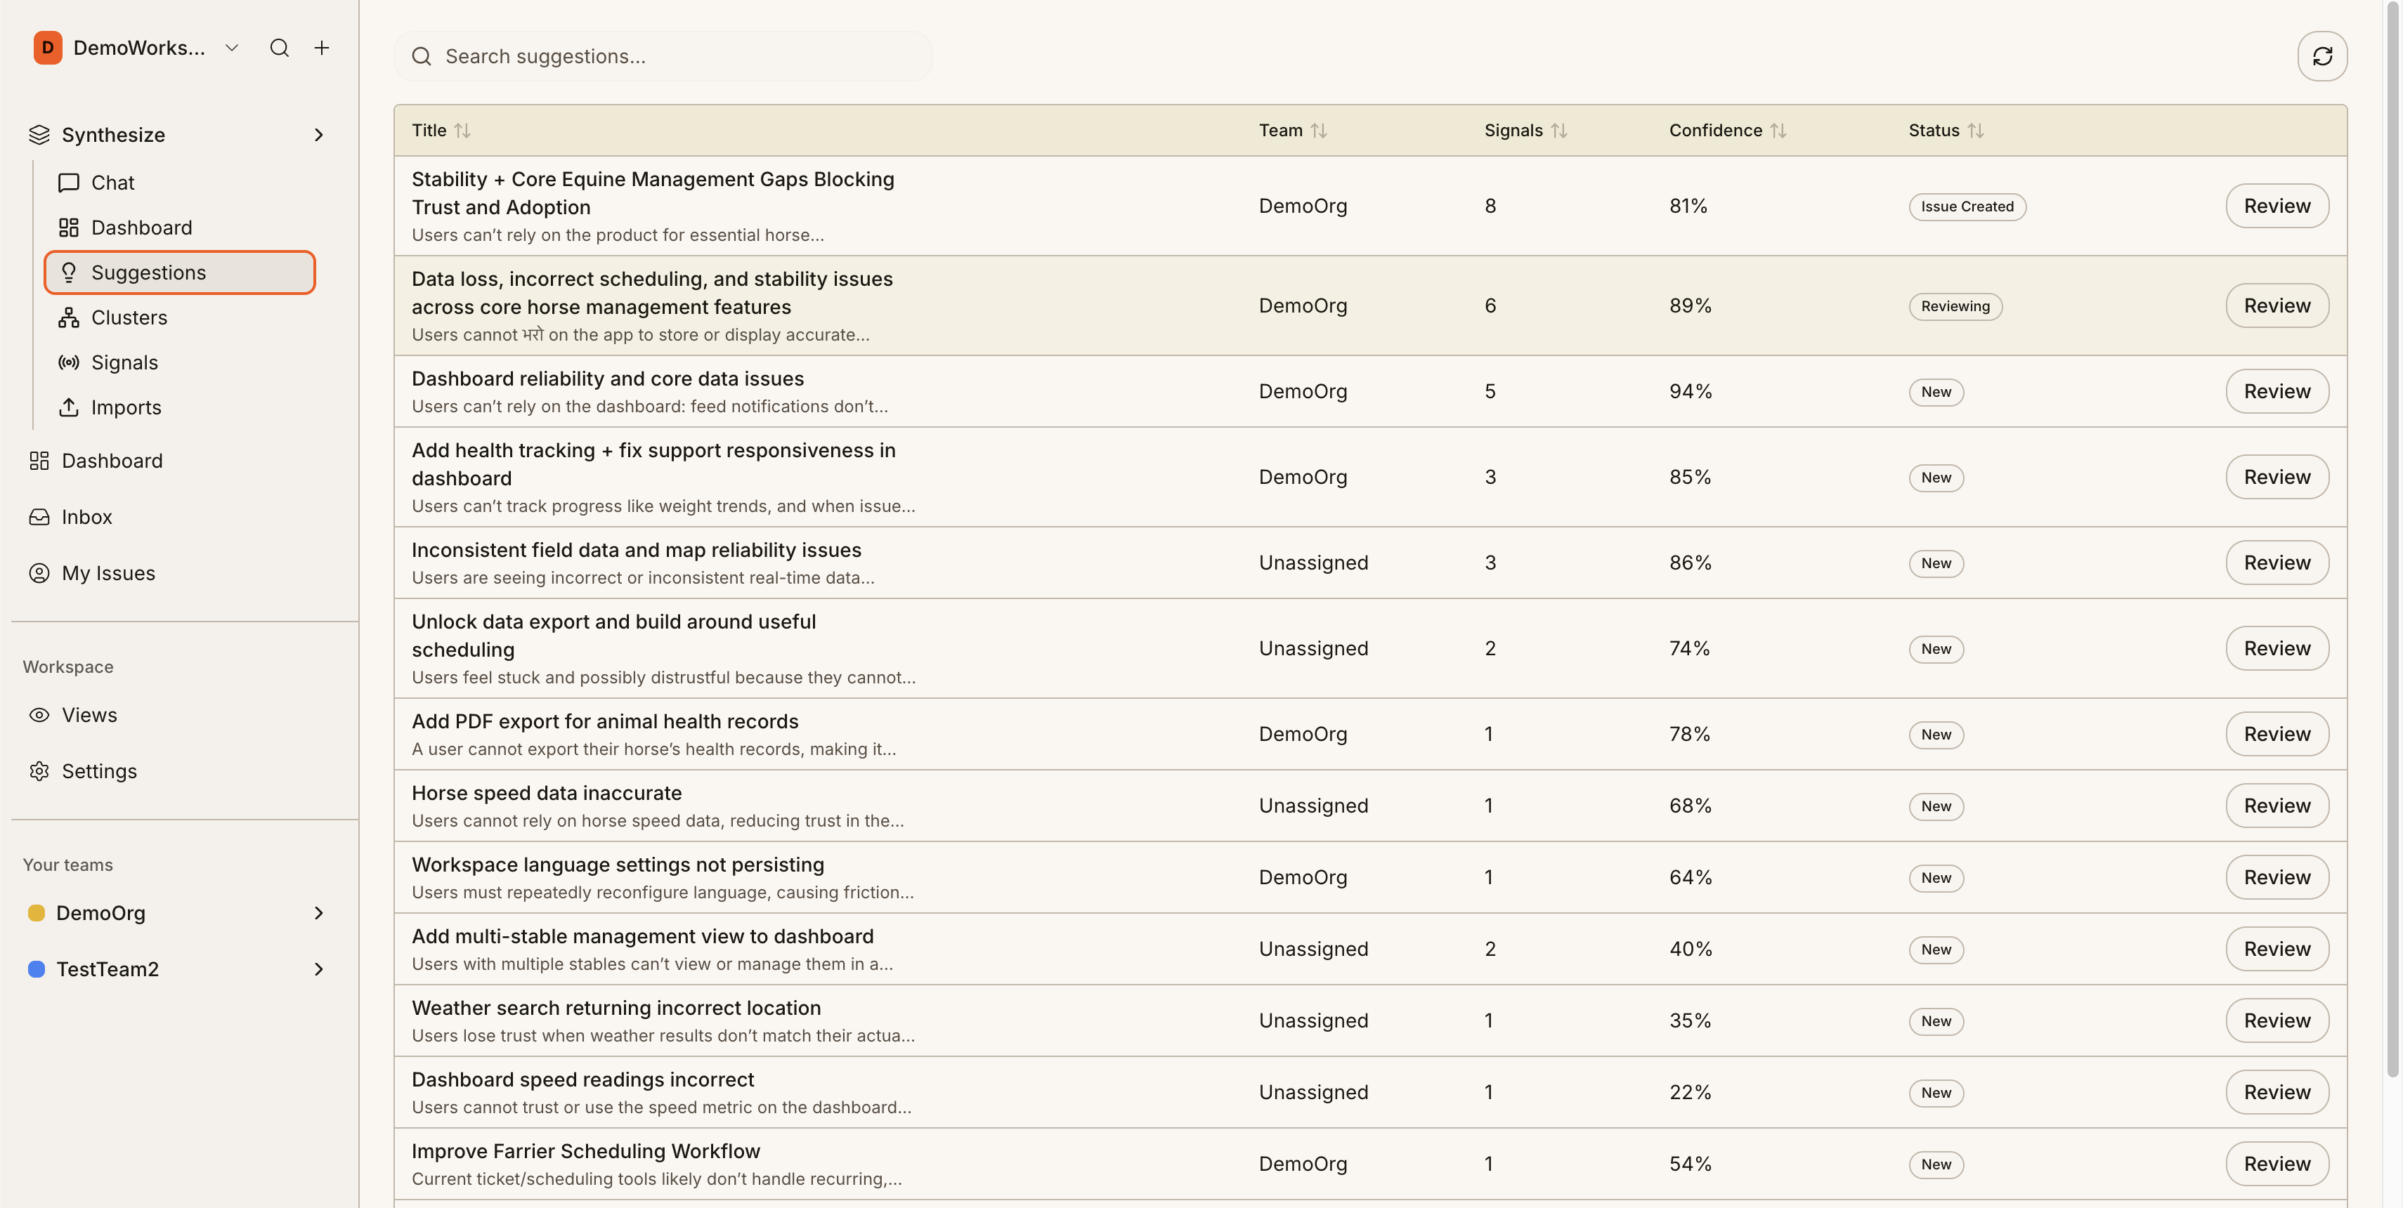
Task: Open the DemoWorks workspace switcher dropdown
Action: [x=233, y=48]
